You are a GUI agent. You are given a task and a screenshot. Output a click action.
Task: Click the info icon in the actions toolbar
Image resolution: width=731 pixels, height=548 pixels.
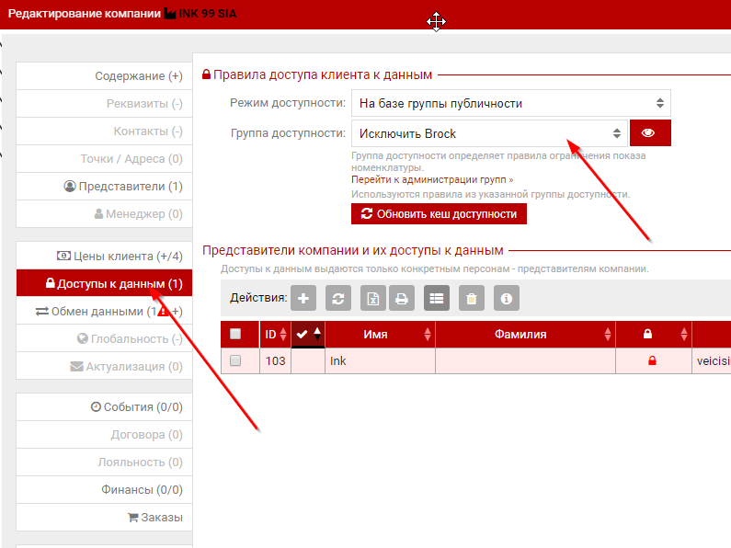pyautogui.click(x=505, y=298)
